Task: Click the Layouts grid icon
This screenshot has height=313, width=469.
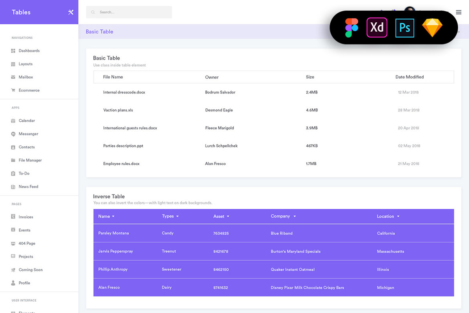Action: coord(13,64)
